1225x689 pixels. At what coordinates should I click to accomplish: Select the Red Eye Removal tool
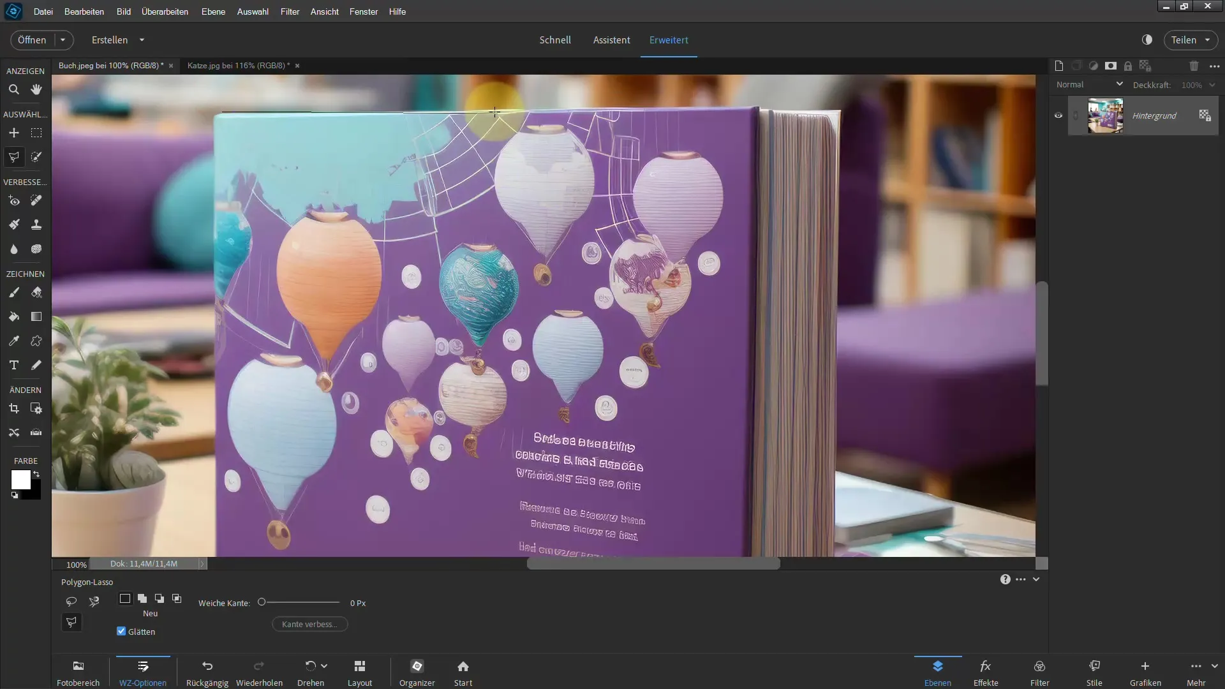(13, 201)
